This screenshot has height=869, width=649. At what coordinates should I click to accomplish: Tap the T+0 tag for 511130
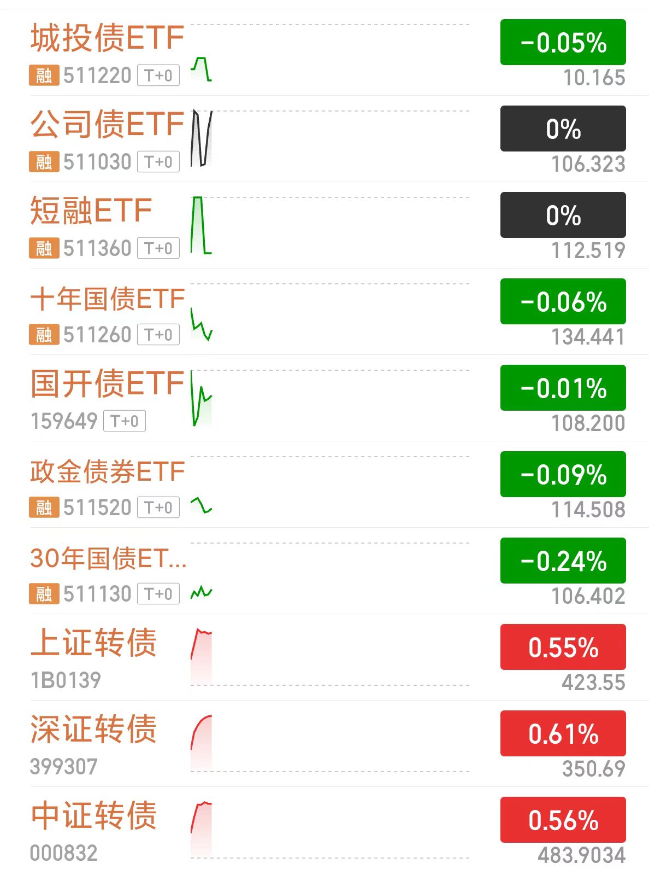click(x=158, y=594)
